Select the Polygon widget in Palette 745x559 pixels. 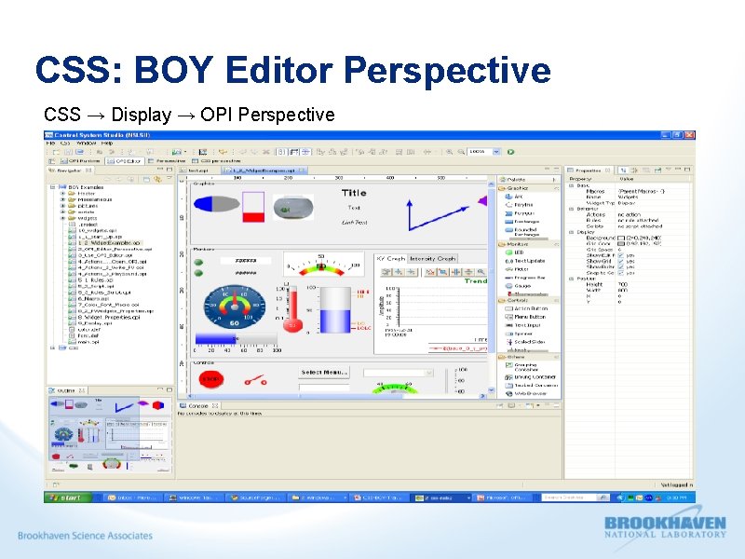[520, 213]
